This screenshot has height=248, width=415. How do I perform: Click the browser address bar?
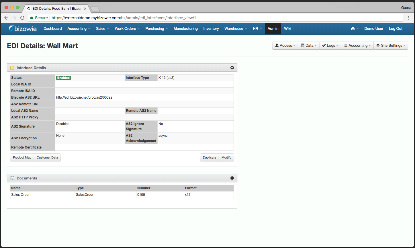pyautogui.click(x=216, y=18)
